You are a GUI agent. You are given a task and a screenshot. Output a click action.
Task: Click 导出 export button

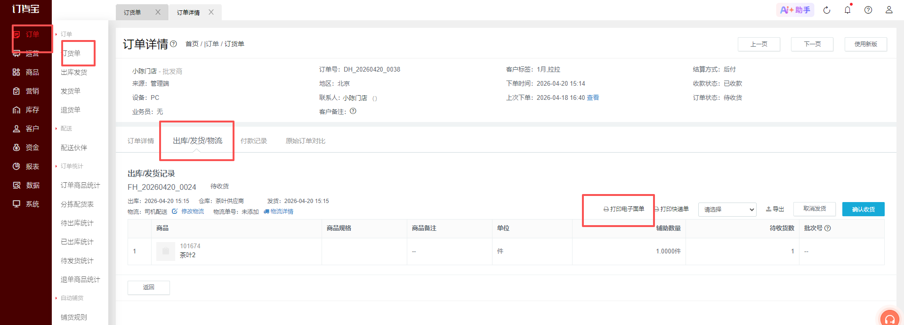click(775, 209)
